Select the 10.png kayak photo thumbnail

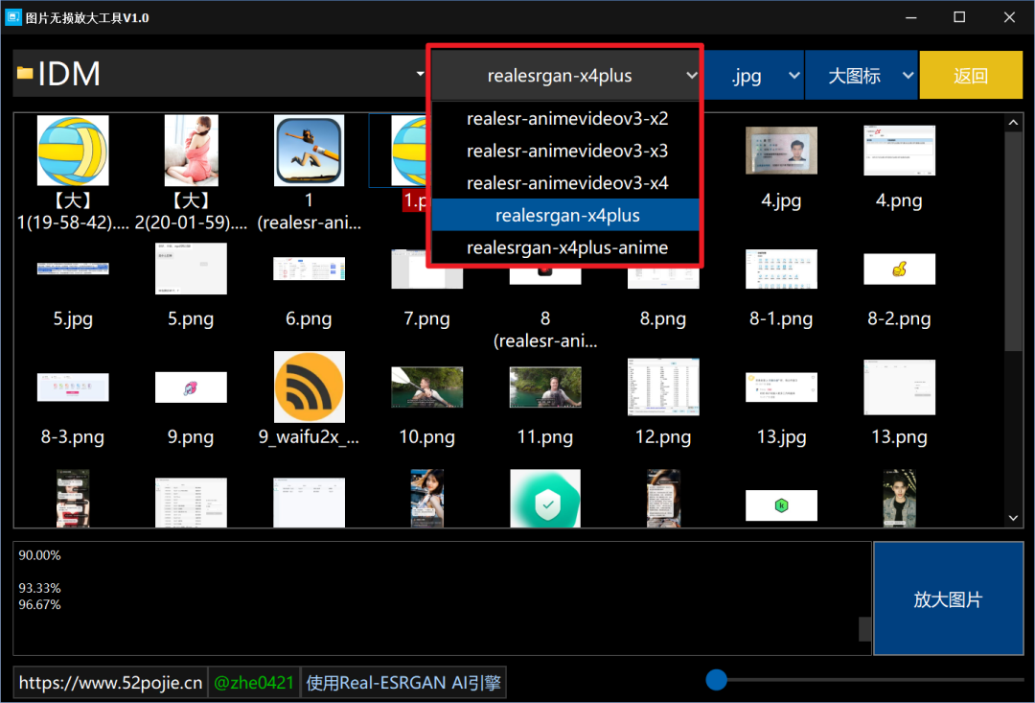click(426, 387)
